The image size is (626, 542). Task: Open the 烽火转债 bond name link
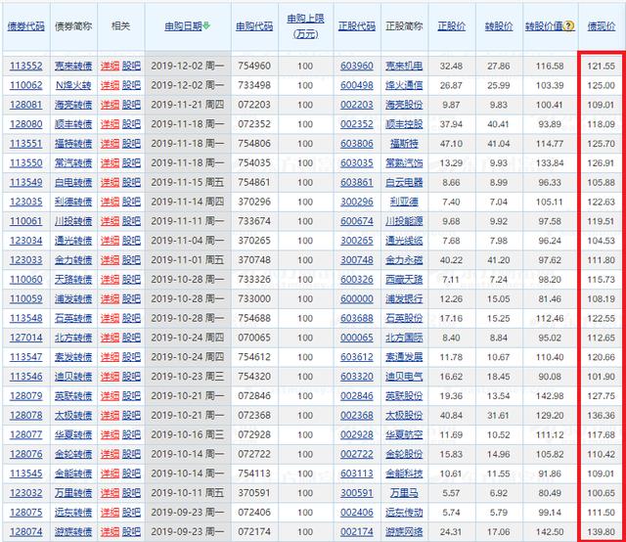coord(74,85)
